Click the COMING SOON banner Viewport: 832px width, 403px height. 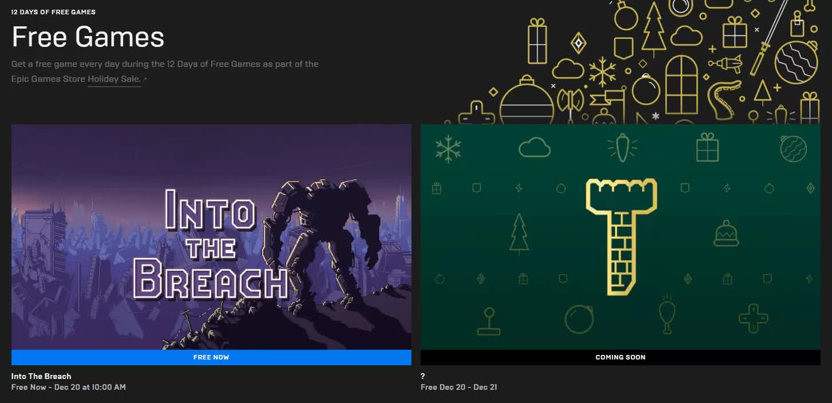click(x=621, y=357)
